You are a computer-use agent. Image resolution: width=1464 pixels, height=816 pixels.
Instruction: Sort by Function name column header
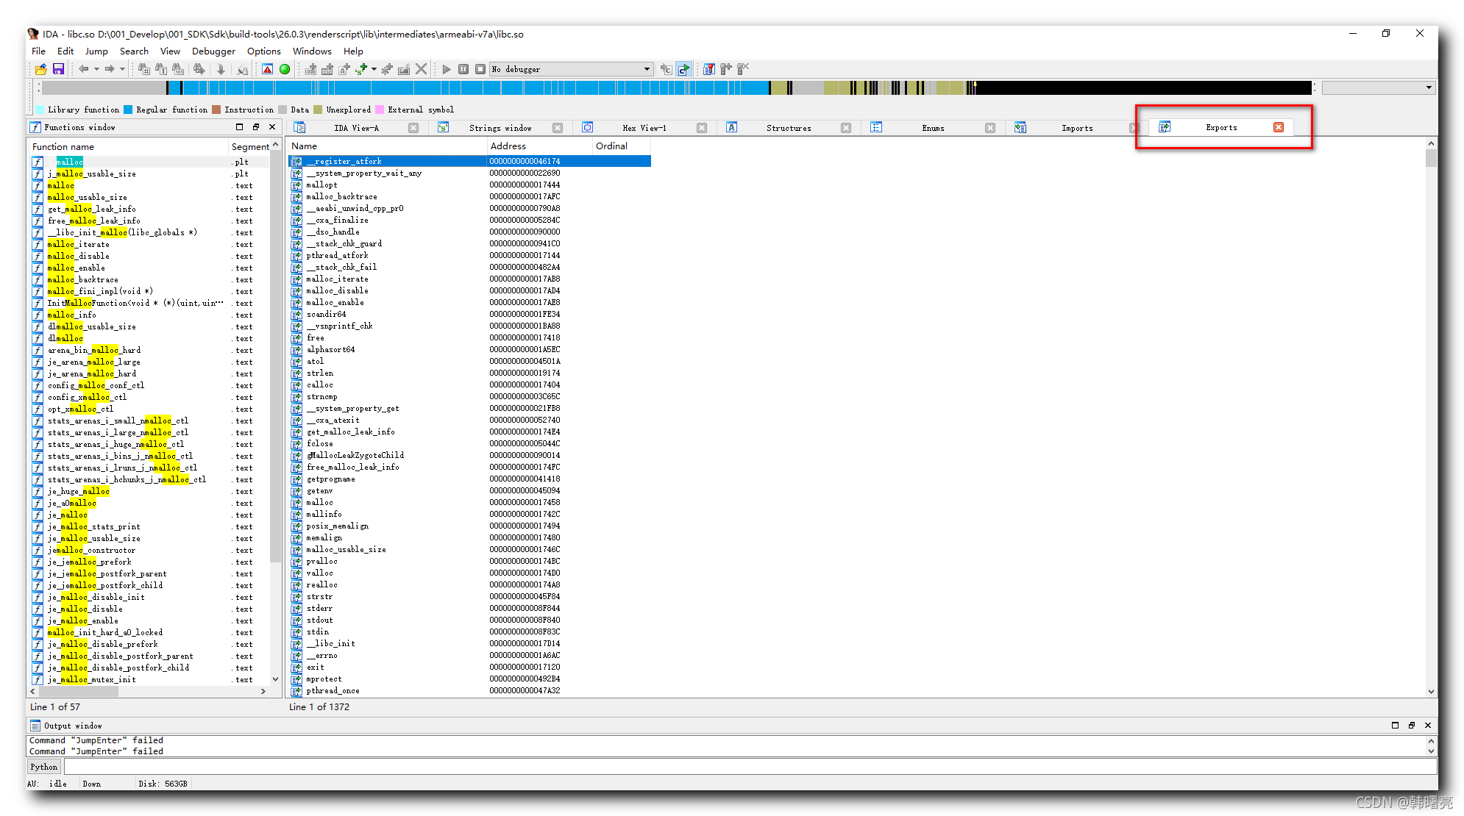pyautogui.click(x=129, y=147)
